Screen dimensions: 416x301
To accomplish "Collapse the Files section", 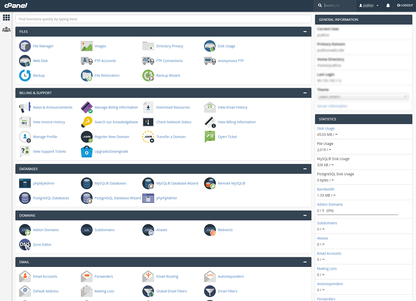I will click(x=305, y=32).
